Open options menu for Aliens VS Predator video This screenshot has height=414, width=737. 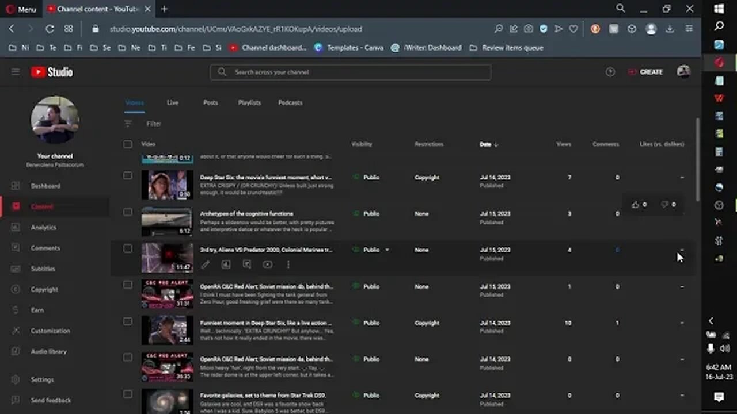coord(288,264)
